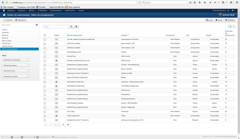Reload page with the refresh icon
Viewport: 240px width, 139px height.
[139, 2]
